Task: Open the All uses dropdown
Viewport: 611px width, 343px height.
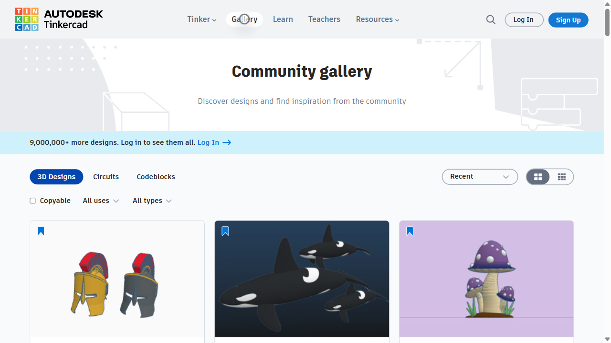Action: [100, 201]
